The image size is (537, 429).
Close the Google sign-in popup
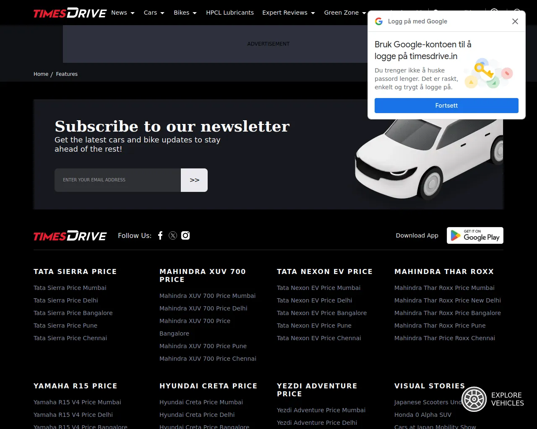(x=515, y=21)
